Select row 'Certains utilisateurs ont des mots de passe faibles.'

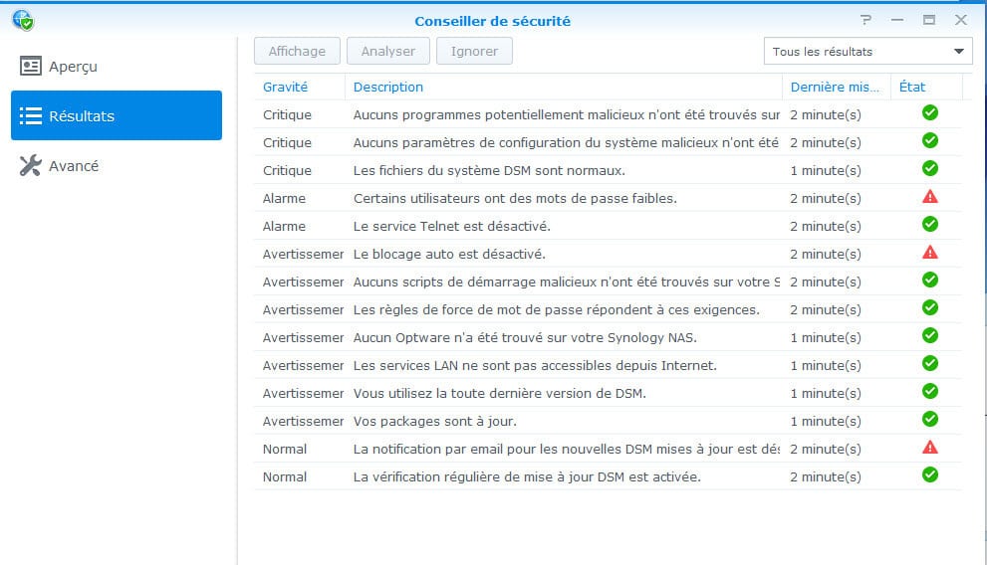click(x=609, y=198)
